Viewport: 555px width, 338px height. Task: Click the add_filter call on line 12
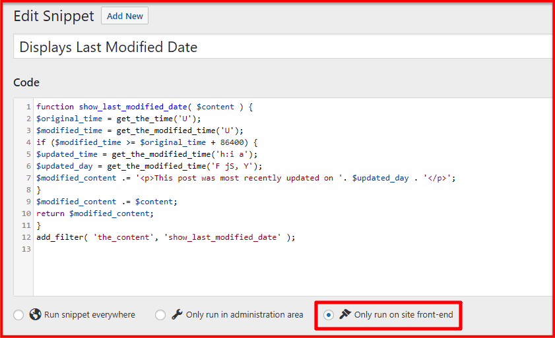[166, 237]
